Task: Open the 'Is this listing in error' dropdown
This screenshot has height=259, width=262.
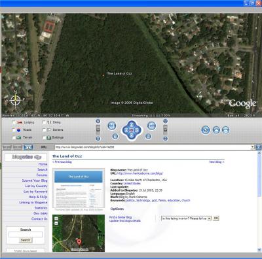Action: [x=186, y=218]
